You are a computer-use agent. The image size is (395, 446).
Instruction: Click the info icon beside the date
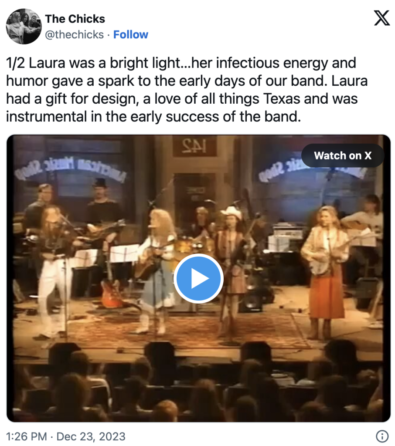(x=382, y=436)
